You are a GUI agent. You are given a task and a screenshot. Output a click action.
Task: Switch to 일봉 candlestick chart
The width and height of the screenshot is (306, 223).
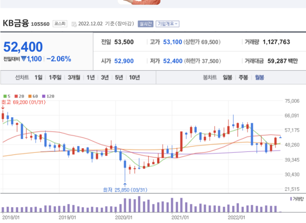tap(227, 77)
